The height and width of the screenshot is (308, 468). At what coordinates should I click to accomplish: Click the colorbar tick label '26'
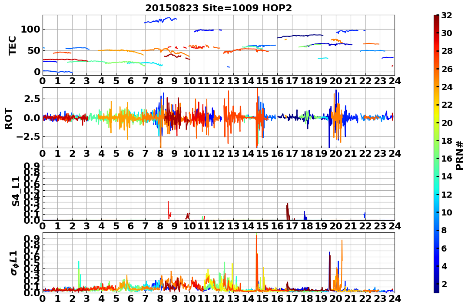[447, 69]
